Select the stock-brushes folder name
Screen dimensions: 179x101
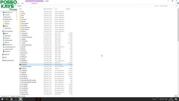(25, 23)
